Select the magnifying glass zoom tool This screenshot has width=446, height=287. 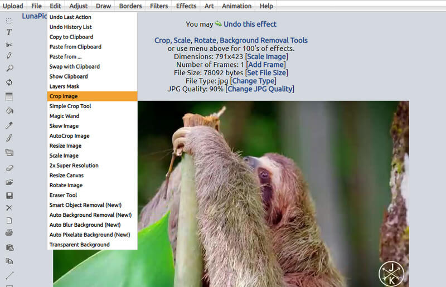coord(9,68)
